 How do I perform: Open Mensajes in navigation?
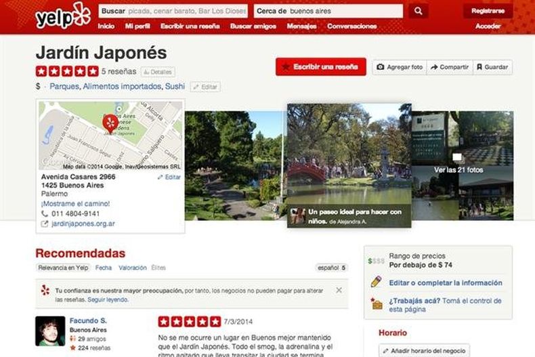301,26
